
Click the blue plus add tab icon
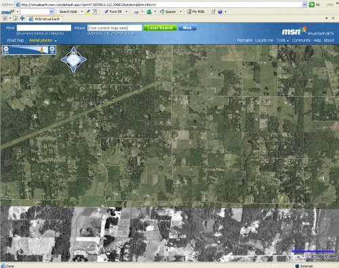[22, 18]
